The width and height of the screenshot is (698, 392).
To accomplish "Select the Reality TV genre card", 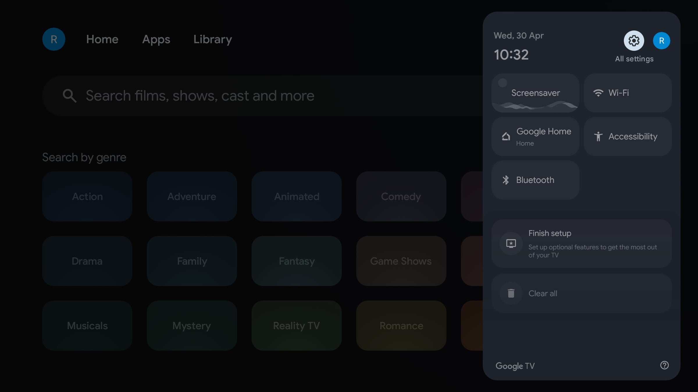I will pyautogui.click(x=296, y=326).
